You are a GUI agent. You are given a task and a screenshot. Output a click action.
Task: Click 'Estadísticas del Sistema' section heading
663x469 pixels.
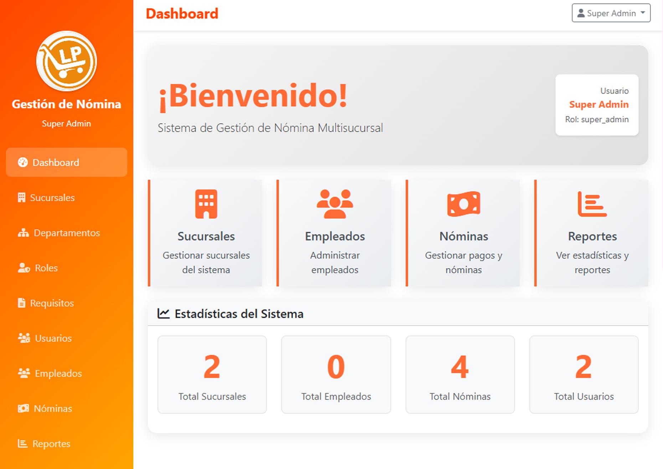pyautogui.click(x=239, y=314)
